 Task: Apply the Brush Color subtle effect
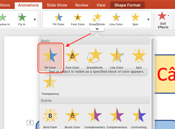[x=72, y=118]
